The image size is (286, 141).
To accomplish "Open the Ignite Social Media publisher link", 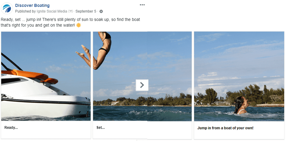I will (52, 11).
